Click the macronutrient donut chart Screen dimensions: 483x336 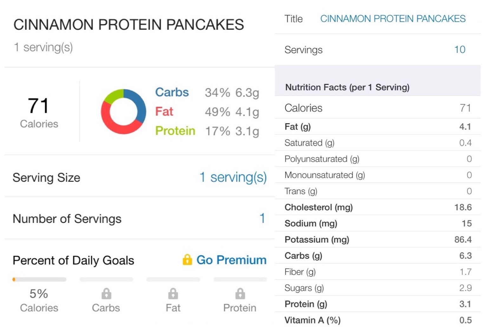(x=123, y=112)
